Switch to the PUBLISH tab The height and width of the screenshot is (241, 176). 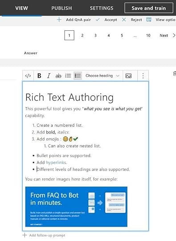pos(61,8)
